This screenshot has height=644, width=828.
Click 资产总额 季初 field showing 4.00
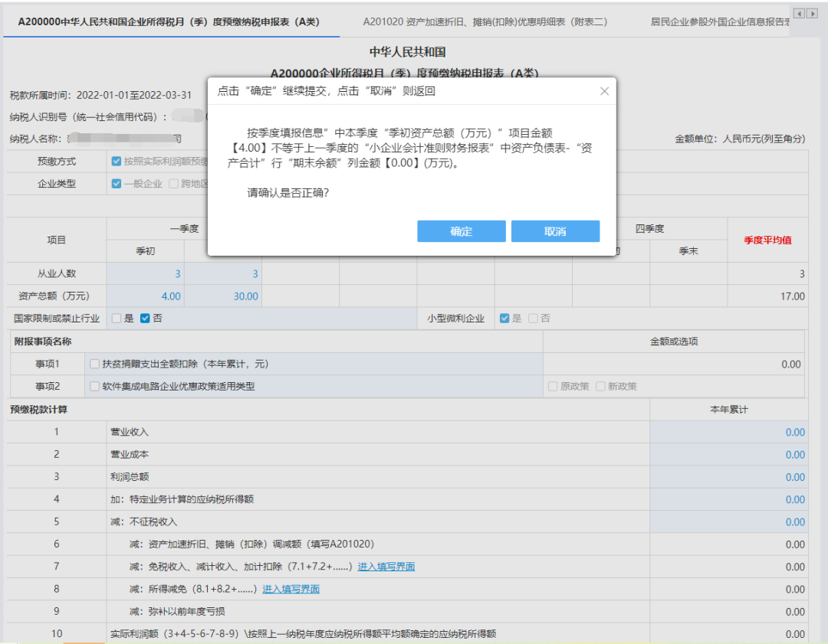[146, 296]
